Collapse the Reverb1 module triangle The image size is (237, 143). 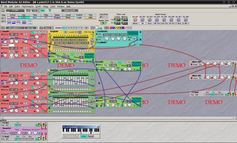point(1,129)
